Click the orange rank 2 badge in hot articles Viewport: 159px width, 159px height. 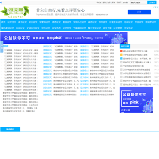pos(121,55)
